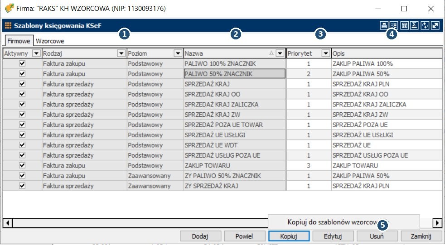Click the hourglass filter icon in header
Screen dimensions: 445x245
405,26
